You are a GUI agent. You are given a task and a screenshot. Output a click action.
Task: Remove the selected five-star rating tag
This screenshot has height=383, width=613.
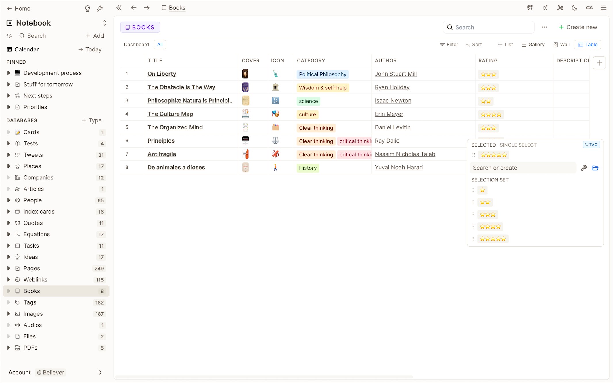pyautogui.click(x=494, y=155)
